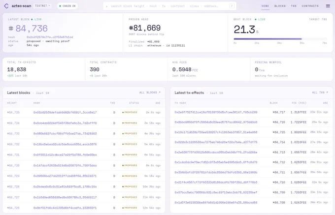Click the slash shortcut key icon in search

pyautogui.click(x=232, y=6)
